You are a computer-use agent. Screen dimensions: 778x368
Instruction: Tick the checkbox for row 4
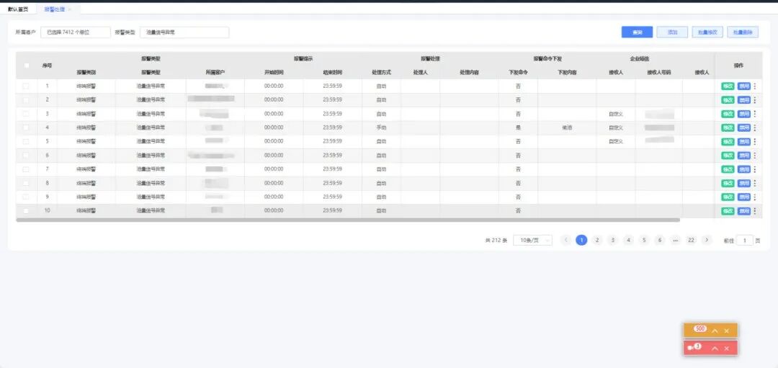pos(27,128)
